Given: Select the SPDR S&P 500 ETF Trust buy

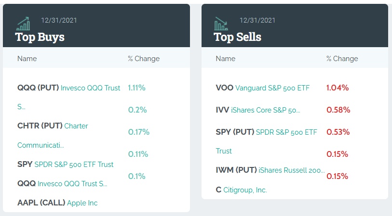Looking at the screenshot, I should point(74,165).
